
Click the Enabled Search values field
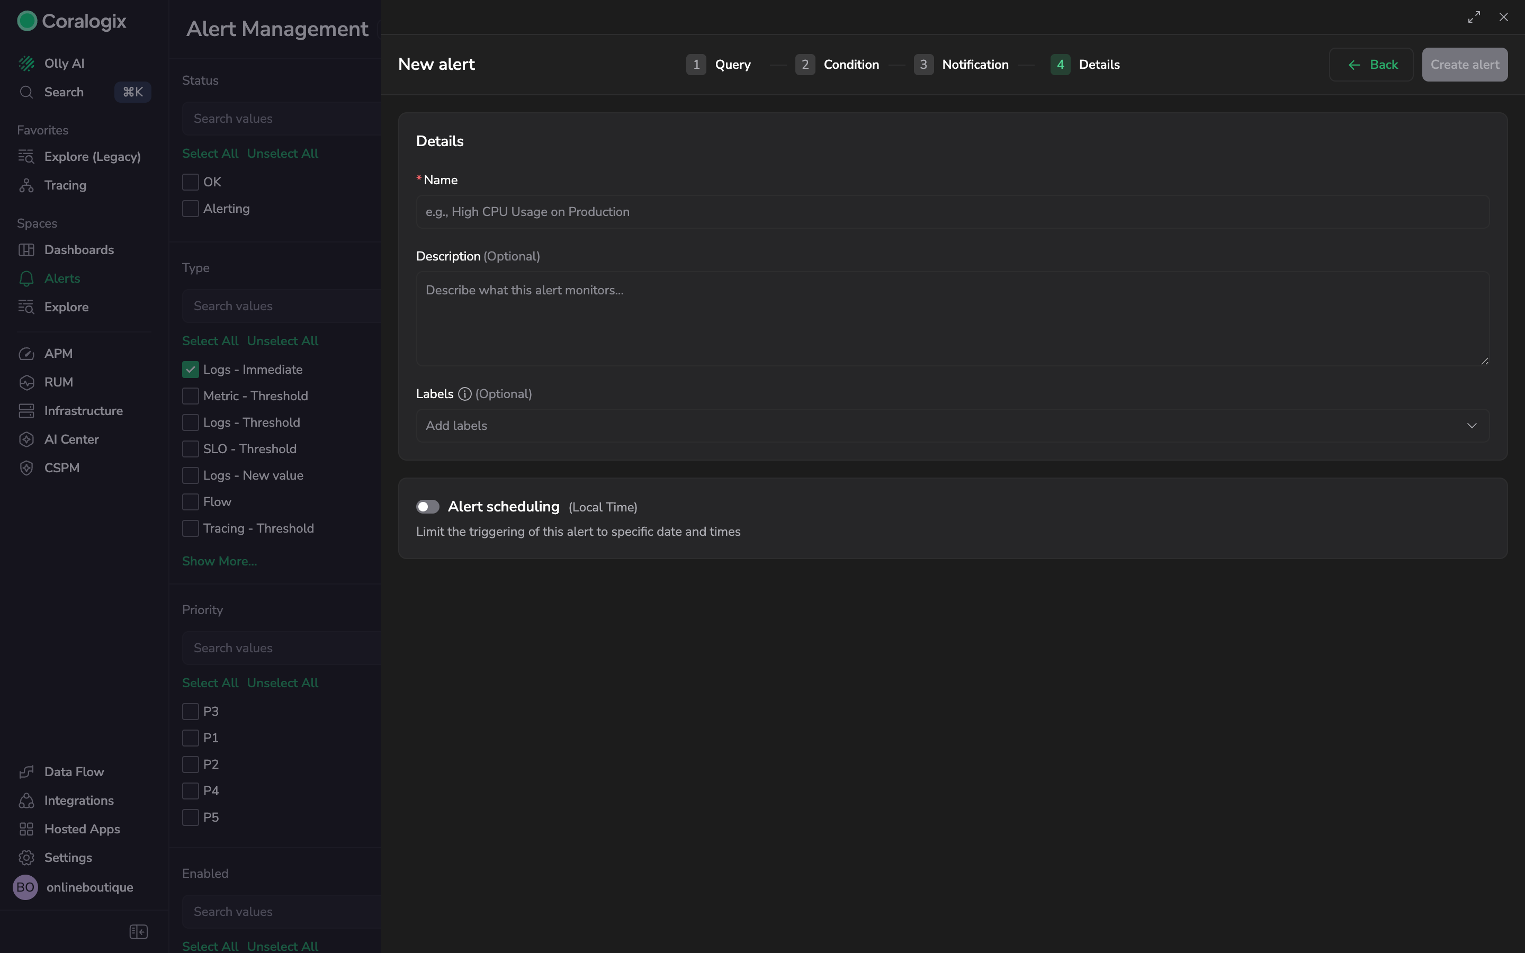[x=282, y=911]
